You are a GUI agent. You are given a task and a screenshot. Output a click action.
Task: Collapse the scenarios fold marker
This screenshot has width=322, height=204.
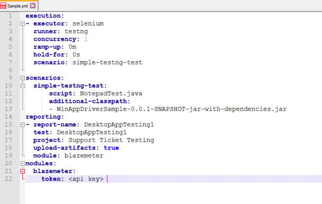point(22,78)
